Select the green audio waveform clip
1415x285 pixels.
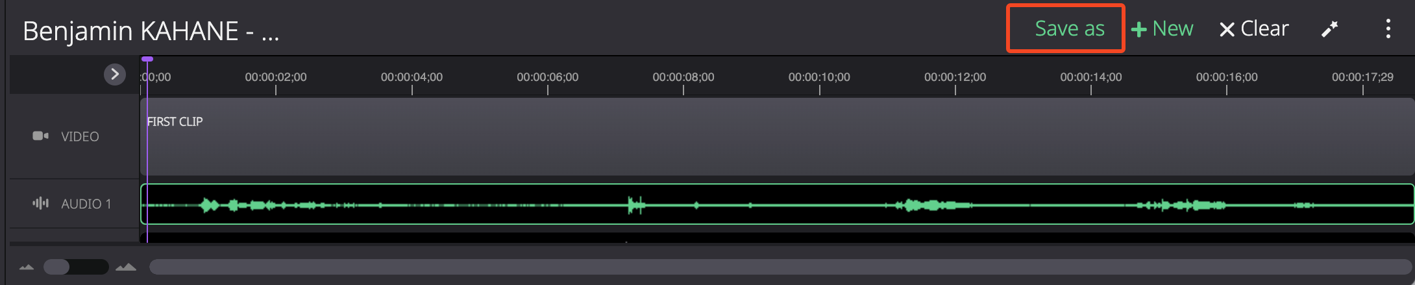(777, 205)
